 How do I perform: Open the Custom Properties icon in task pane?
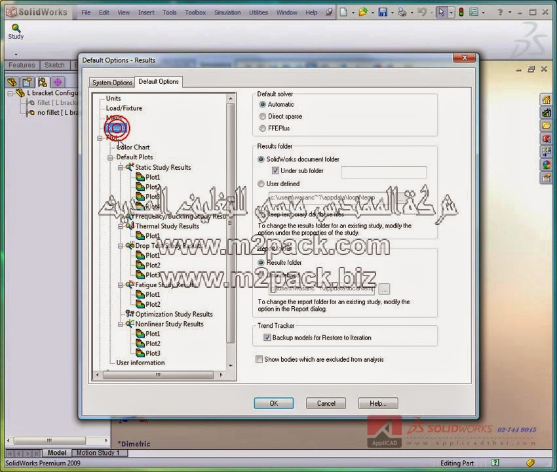pyautogui.click(x=547, y=178)
